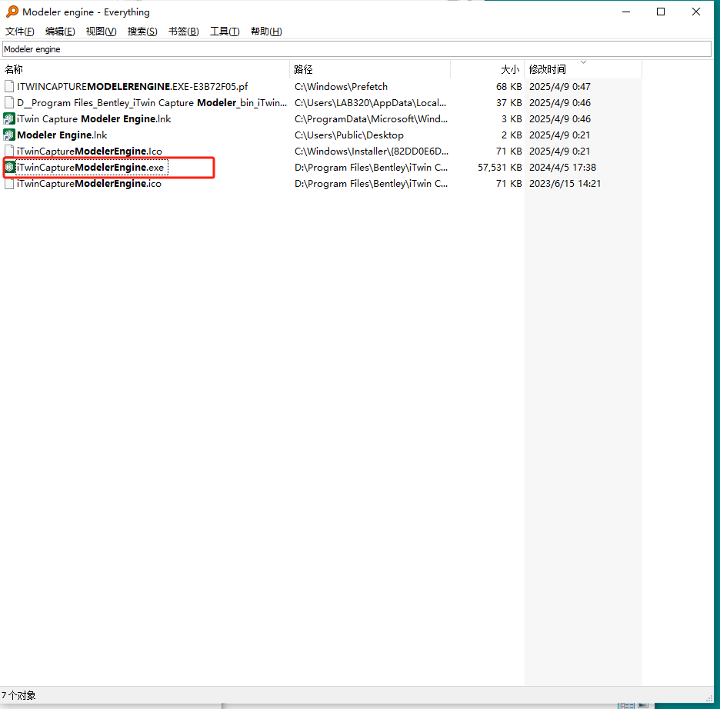Viewport: 720px width, 709px height.
Task: Click the iTwin Capture Modeler Engine.lnk shortcut icon
Action: tap(8, 119)
